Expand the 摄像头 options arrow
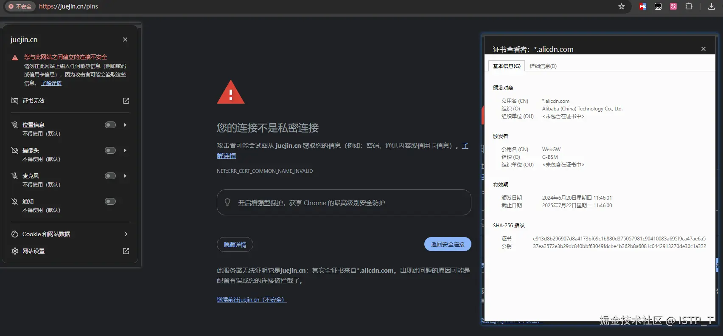723x336 pixels. [125, 150]
